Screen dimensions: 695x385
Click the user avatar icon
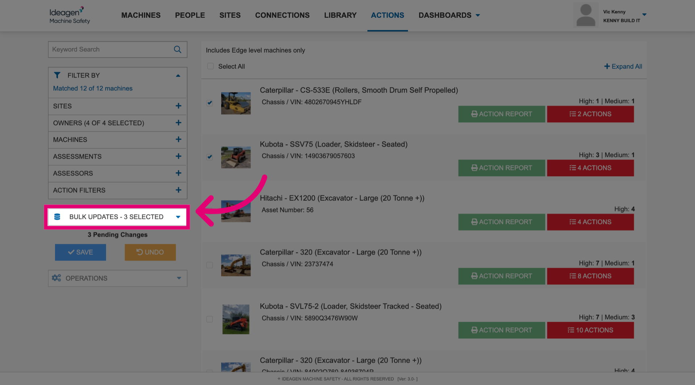586,15
